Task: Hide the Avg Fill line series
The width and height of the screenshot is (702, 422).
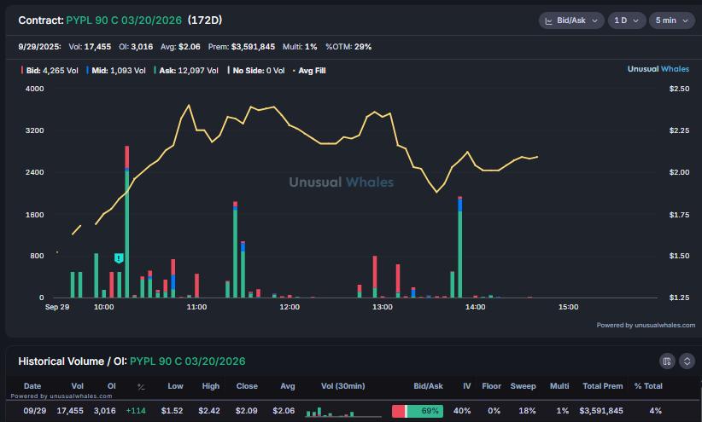Action: (x=309, y=70)
